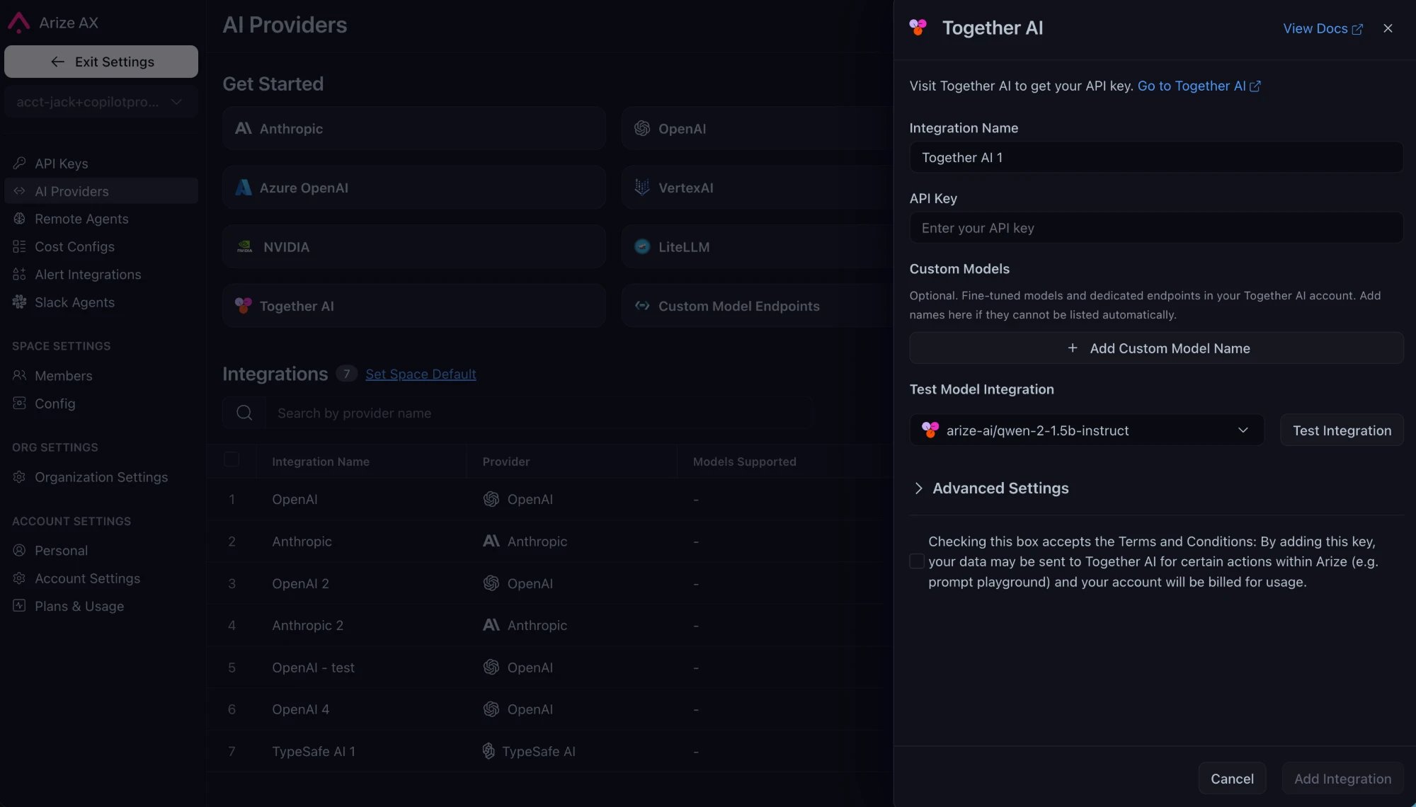This screenshot has height=807, width=1416.
Task: Click Test Integration button
Action: tap(1342, 430)
